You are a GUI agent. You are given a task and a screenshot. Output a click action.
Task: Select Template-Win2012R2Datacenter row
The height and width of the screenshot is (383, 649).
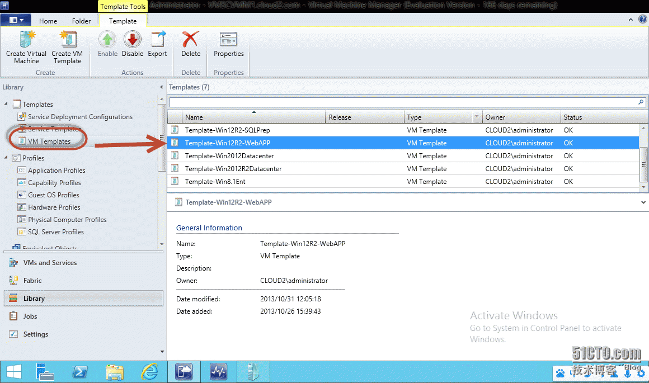(x=403, y=168)
